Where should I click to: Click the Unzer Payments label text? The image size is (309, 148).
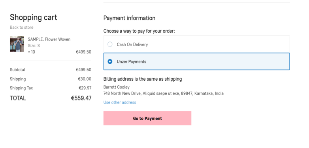[132, 62]
